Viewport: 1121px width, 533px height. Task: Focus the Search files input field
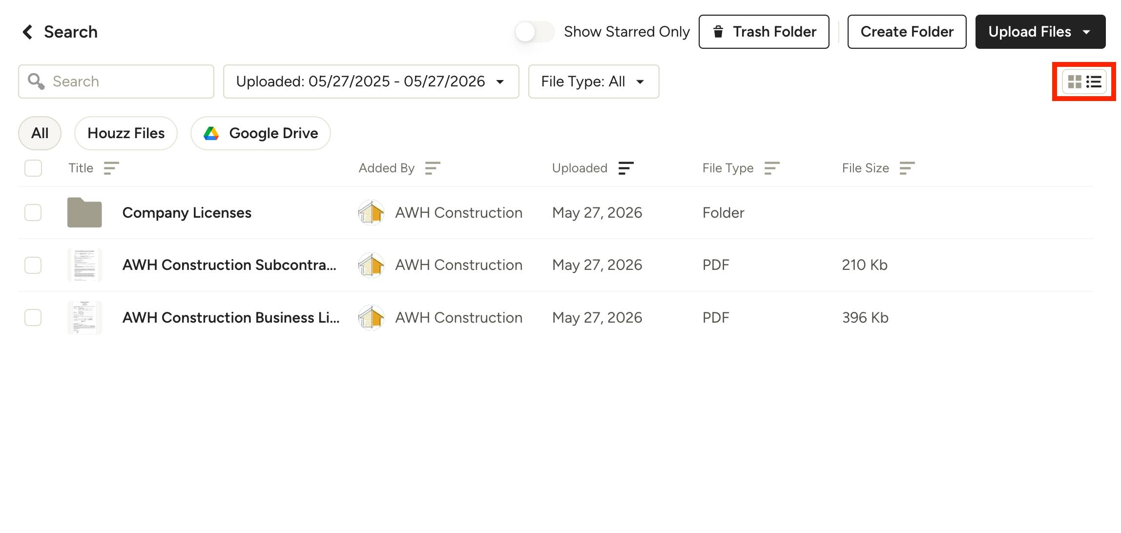tap(116, 82)
